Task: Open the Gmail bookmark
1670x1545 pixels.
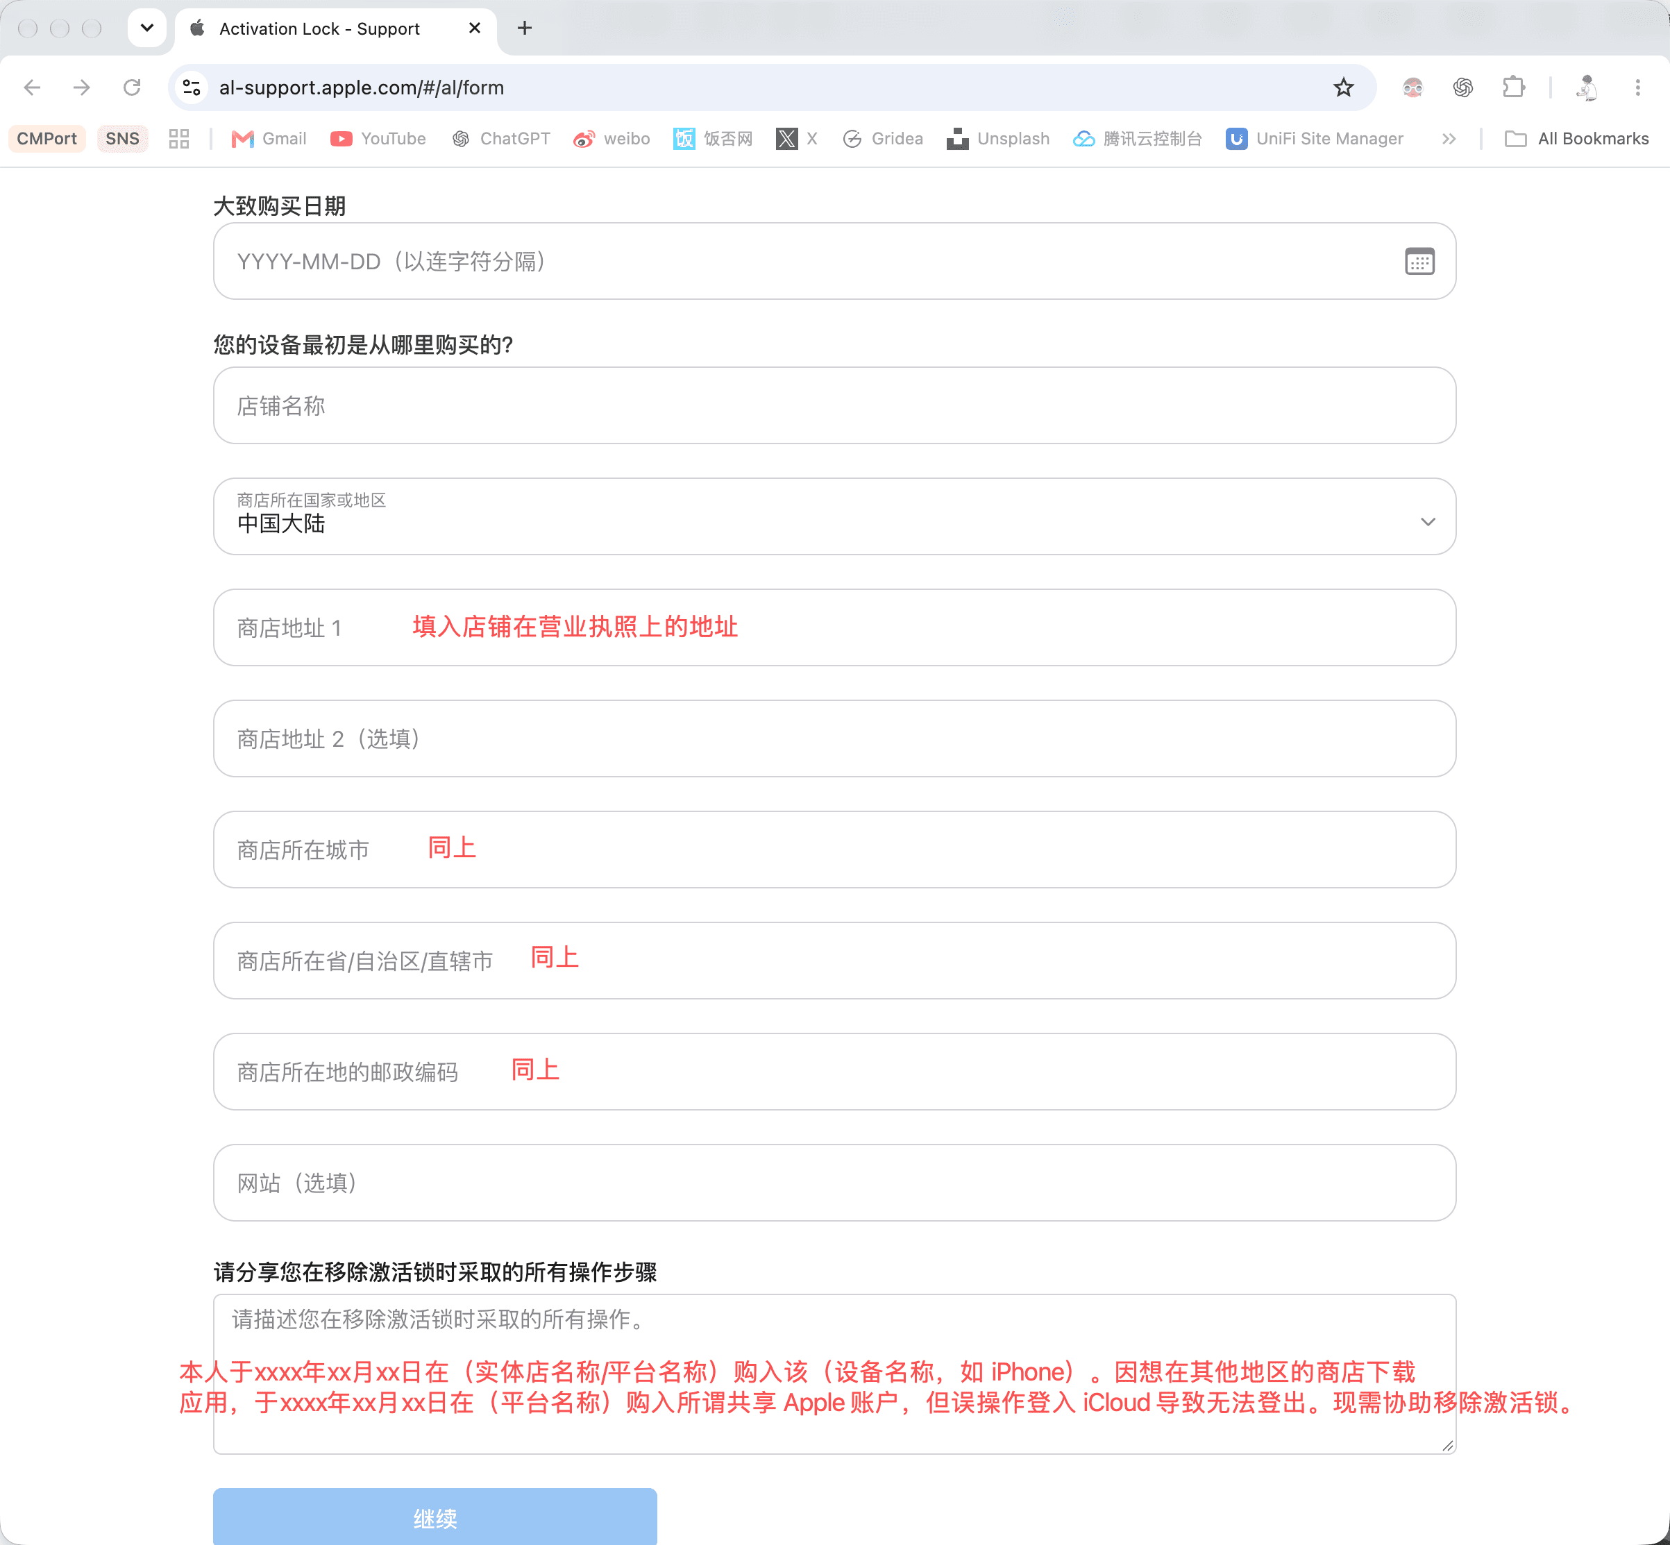Action: (x=269, y=139)
